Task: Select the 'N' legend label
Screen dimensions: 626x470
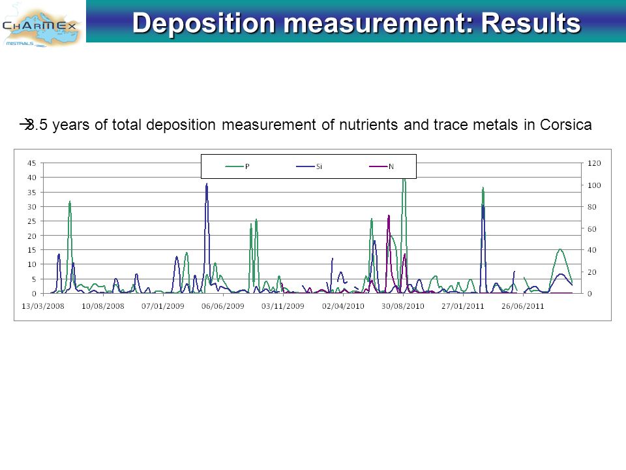Action: (x=391, y=166)
